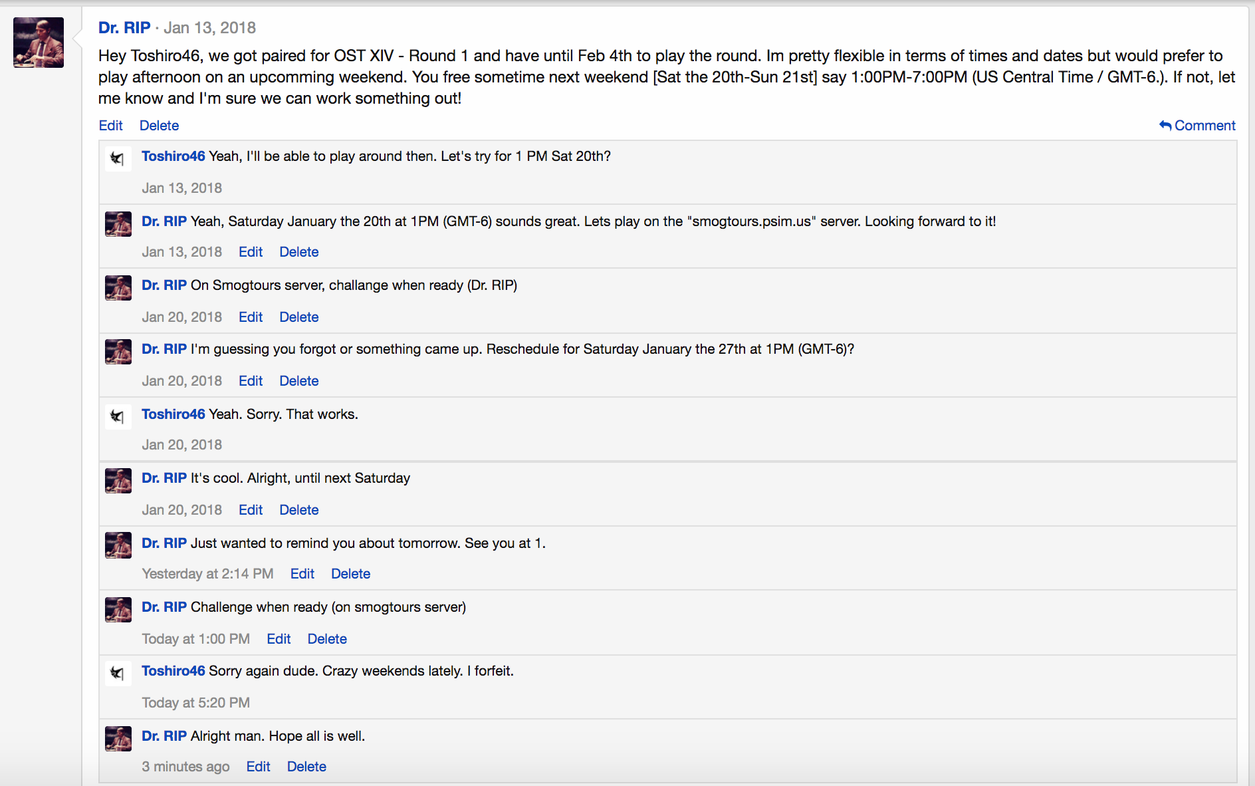Click Toshiro46 avatar beside 'Yeah. Sorry. That works.'
Screen dimensions: 1255x786
[x=118, y=417]
